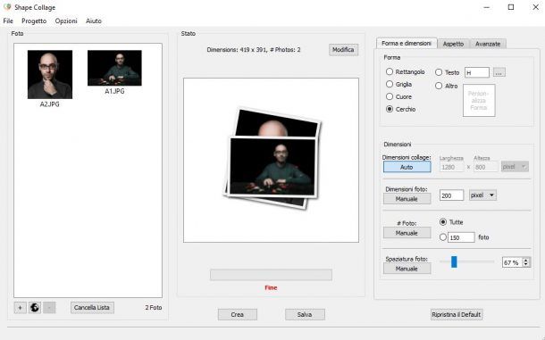The width and height of the screenshot is (545, 340).
Task: Select Tutte photos radio button
Action: (443, 221)
